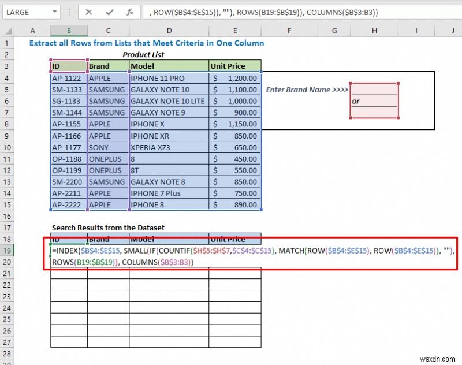The height and width of the screenshot is (365, 462).
Task: Select the first brand name input cell H5
Action: 374,89
